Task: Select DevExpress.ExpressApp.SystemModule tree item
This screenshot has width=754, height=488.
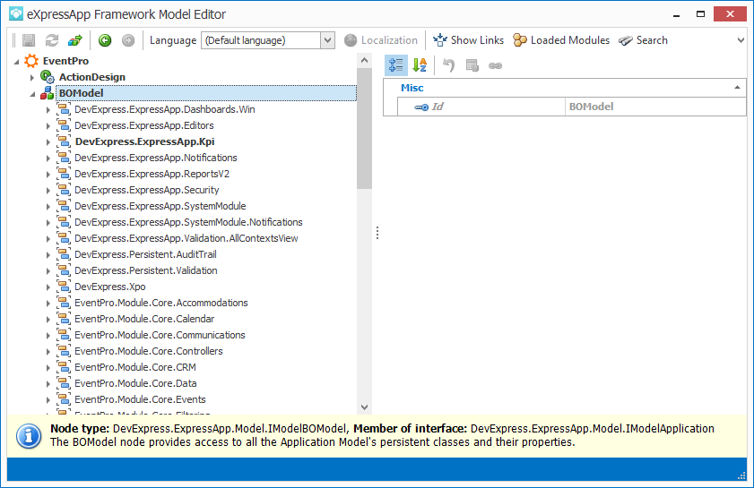Action: [x=160, y=206]
